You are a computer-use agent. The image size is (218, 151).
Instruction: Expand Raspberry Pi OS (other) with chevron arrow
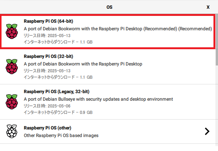click(x=207, y=131)
